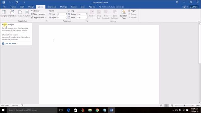Open Task View on taskbar
Viewport: 201px width, 113px height.
tap(61, 110)
